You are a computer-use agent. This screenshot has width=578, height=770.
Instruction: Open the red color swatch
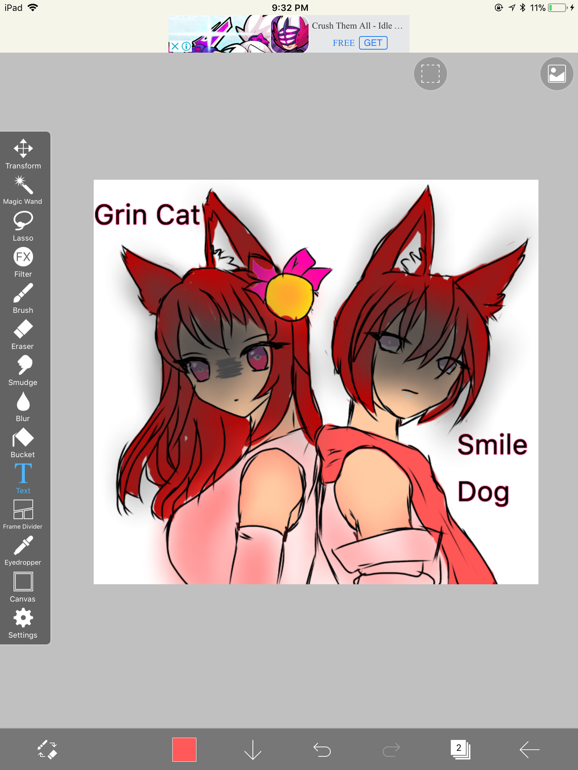[184, 749]
